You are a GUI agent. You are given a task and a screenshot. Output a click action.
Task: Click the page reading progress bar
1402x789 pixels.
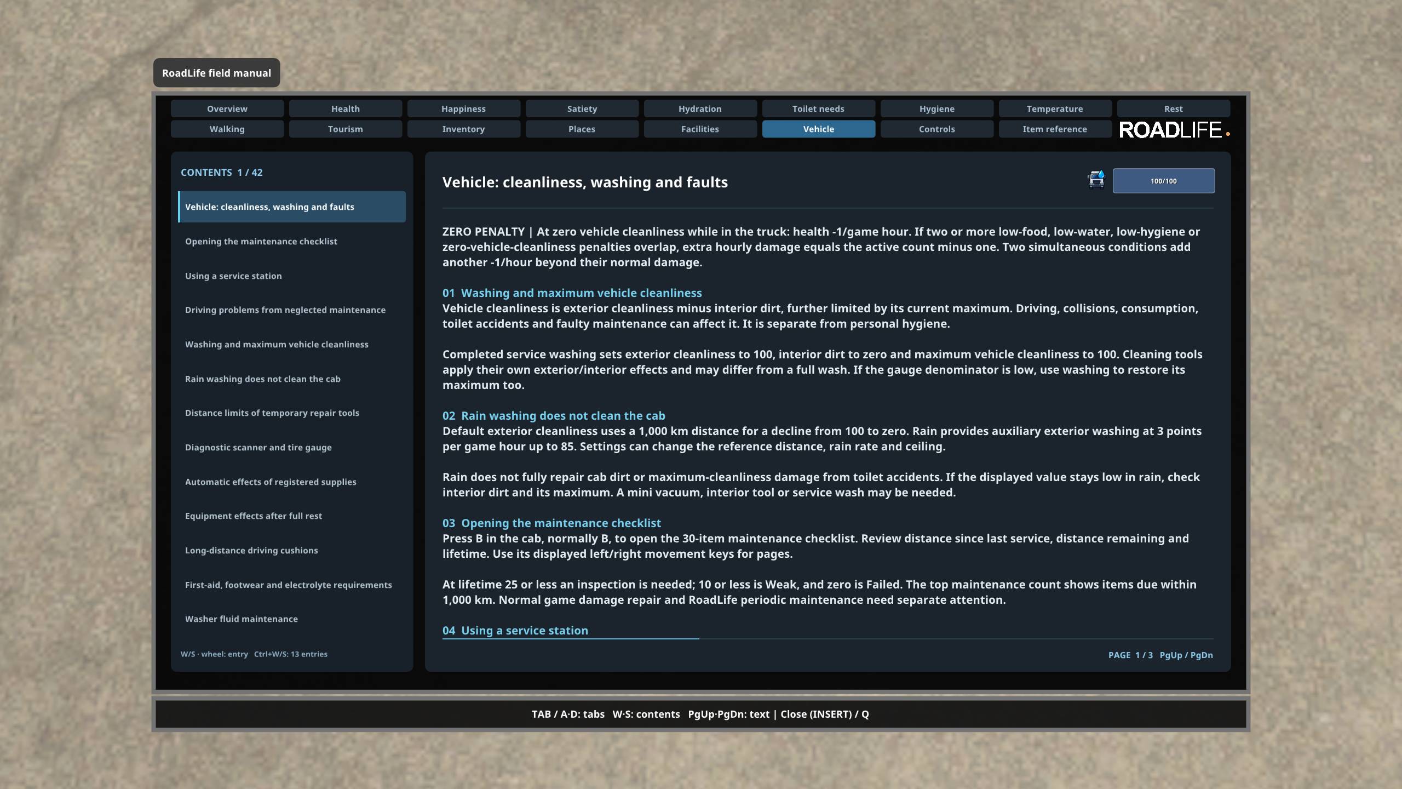click(x=828, y=639)
